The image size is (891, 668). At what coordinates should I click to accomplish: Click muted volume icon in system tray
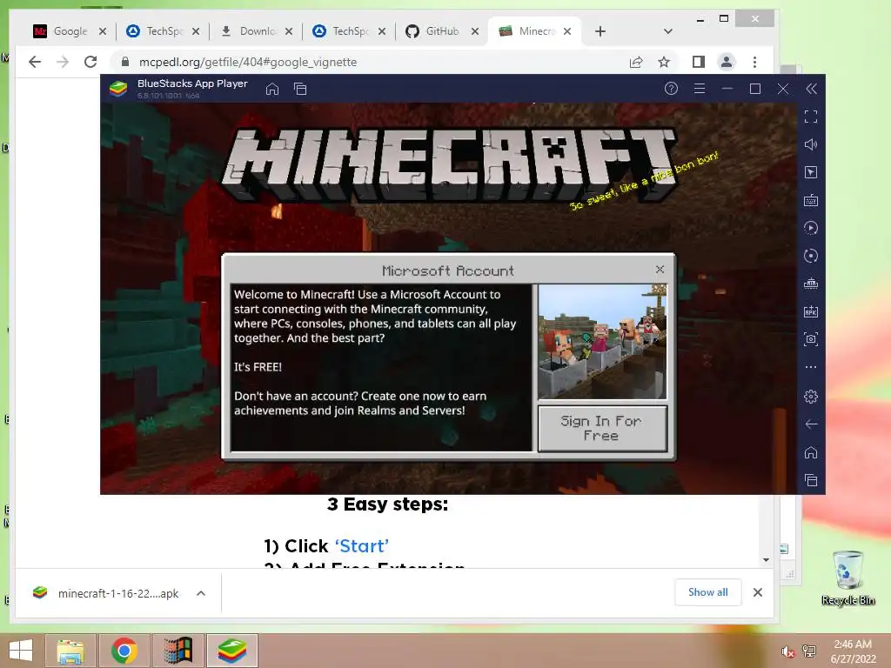click(x=787, y=651)
